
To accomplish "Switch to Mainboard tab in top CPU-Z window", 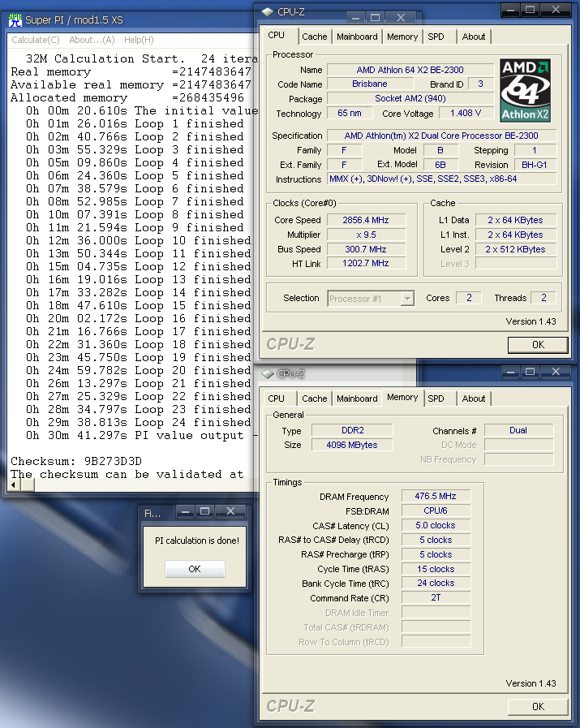I will [x=357, y=37].
